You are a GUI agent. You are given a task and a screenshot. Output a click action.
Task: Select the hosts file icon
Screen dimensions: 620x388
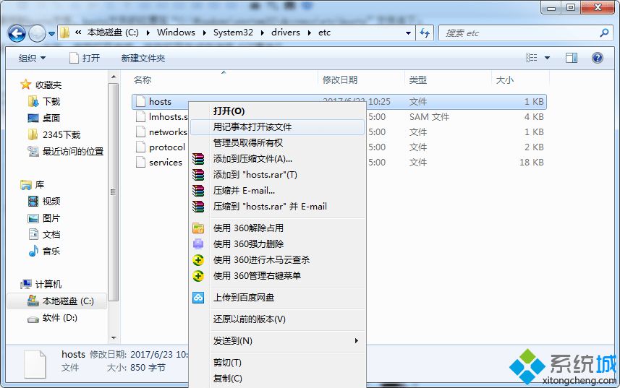coord(140,102)
